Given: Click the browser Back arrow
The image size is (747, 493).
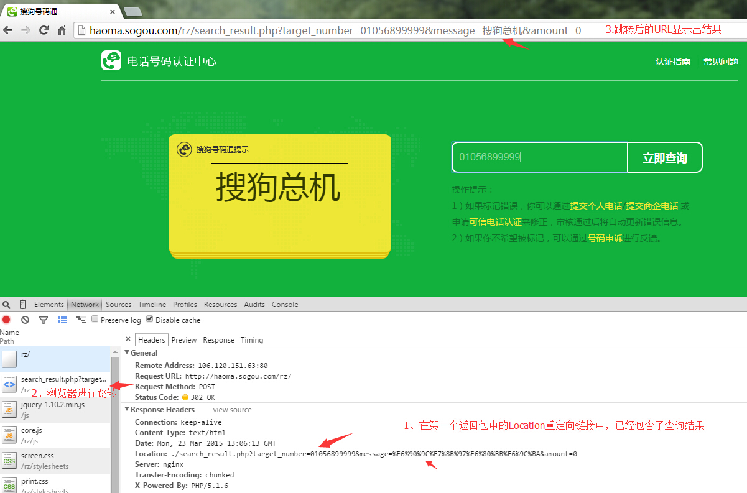Looking at the screenshot, I should click(7, 30).
